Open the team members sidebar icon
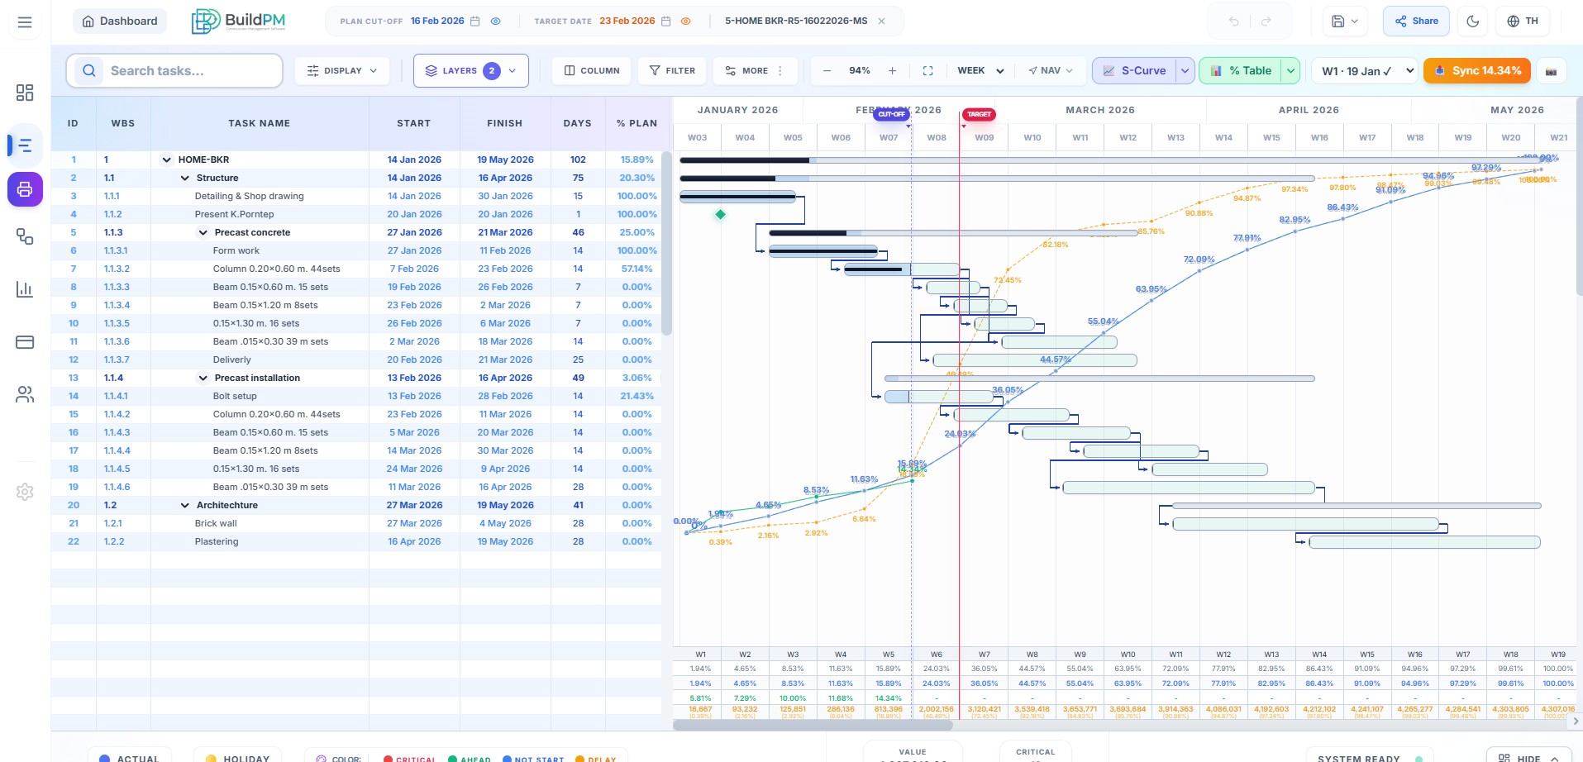 click(x=25, y=394)
